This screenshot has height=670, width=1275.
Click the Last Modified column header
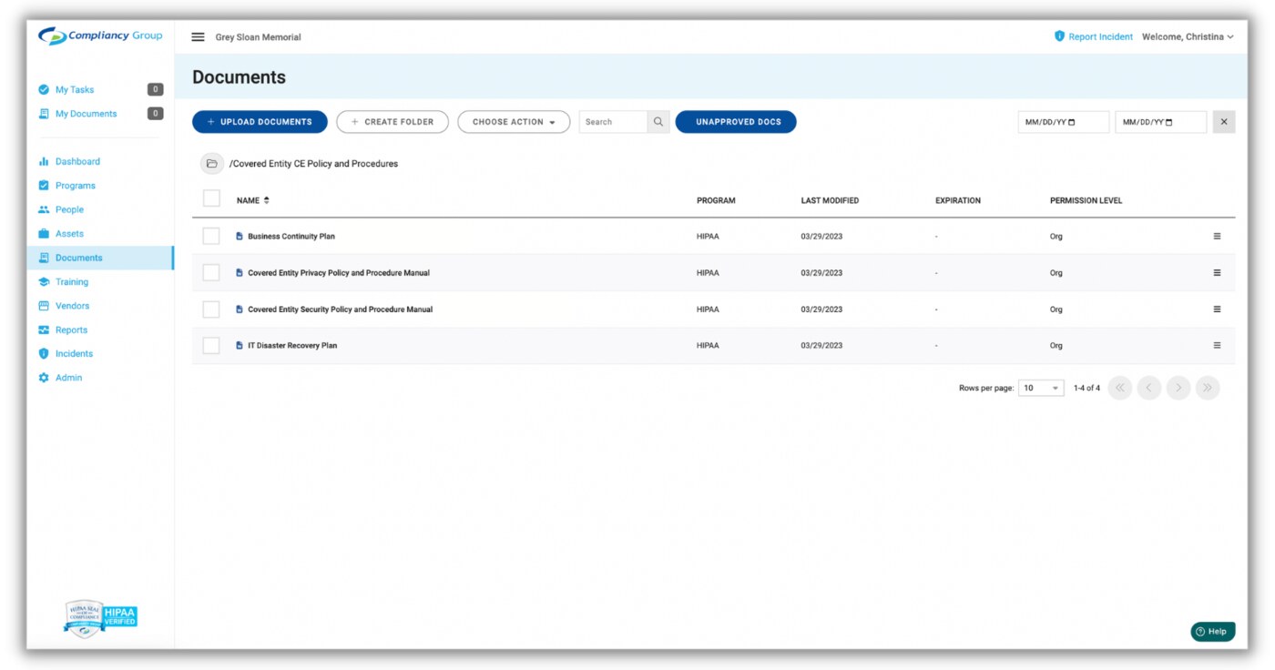(830, 200)
